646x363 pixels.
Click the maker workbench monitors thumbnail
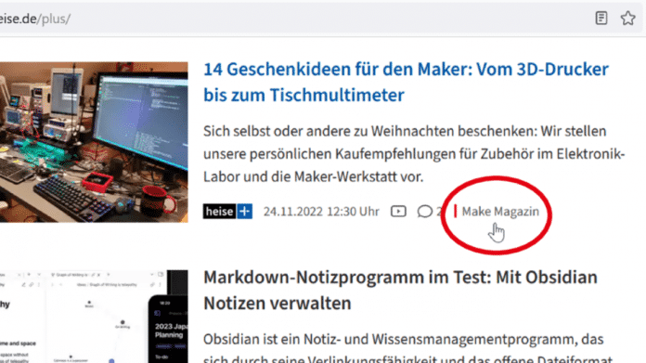[x=94, y=142]
